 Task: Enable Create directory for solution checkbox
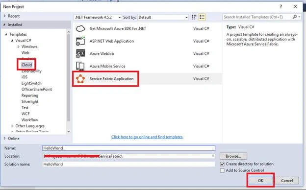pos(222,164)
